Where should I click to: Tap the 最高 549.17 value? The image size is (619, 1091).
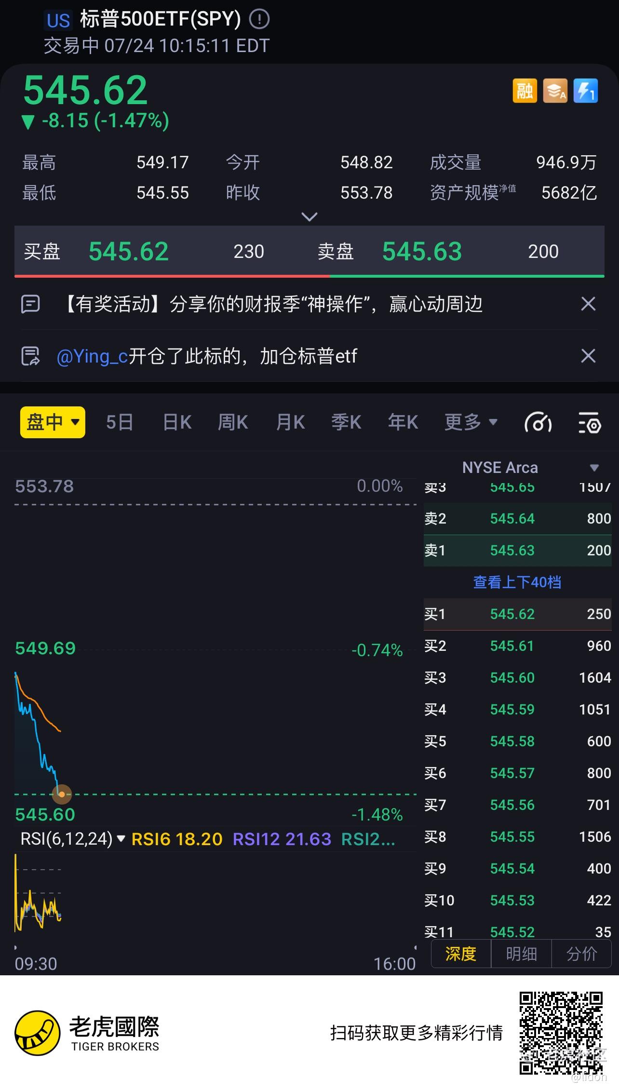162,162
